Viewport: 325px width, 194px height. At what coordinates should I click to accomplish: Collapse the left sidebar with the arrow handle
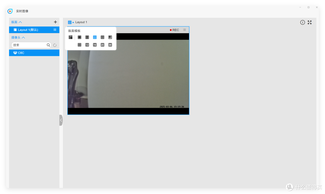pyautogui.click(x=61, y=120)
